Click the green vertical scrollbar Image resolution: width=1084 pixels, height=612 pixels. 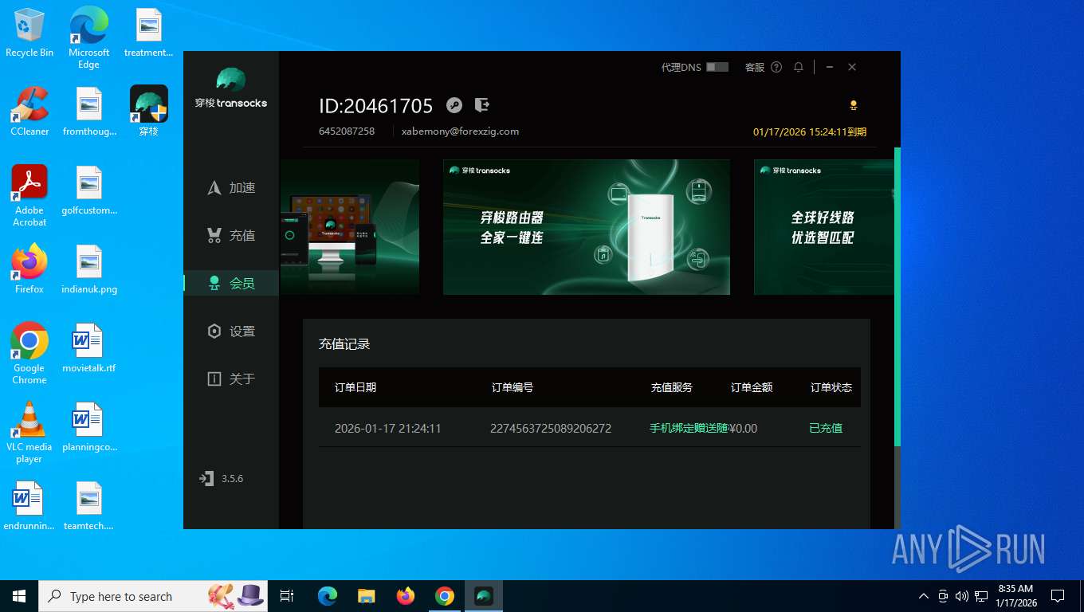point(897,296)
